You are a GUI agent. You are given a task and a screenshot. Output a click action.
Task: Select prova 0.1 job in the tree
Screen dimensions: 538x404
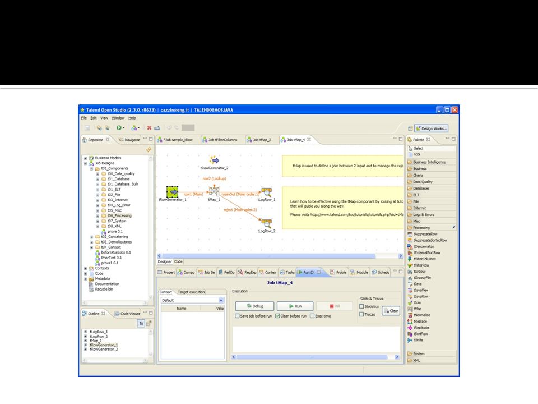click(x=112, y=232)
